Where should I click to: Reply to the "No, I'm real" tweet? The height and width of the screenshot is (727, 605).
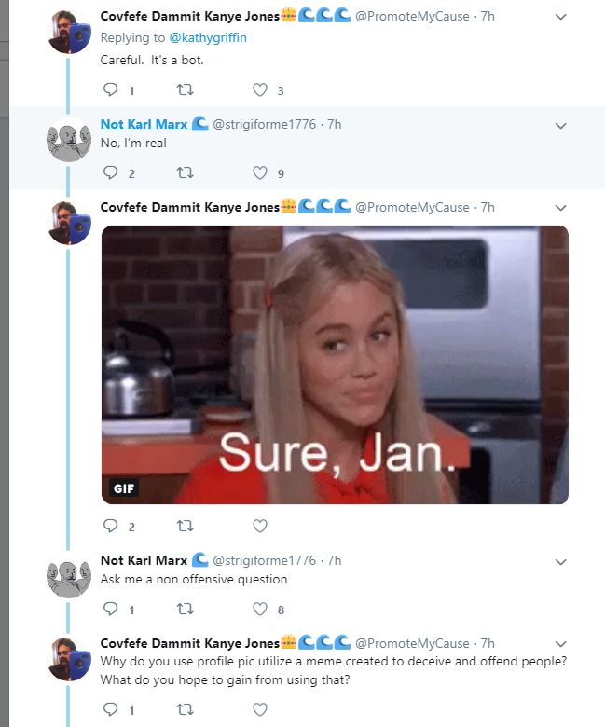110,172
